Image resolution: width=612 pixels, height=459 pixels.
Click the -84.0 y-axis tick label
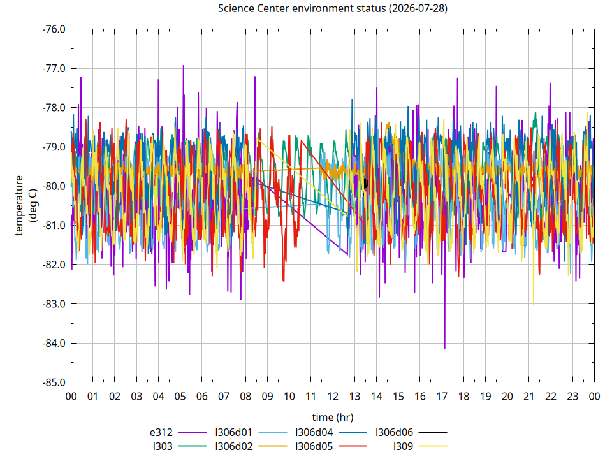[54, 344]
